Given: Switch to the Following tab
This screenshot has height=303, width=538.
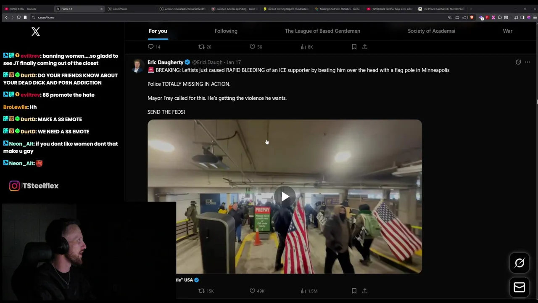Looking at the screenshot, I should pyautogui.click(x=226, y=31).
